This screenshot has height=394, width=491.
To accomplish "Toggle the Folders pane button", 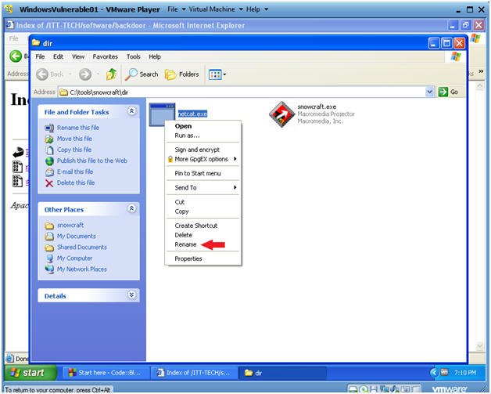I will [x=182, y=74].
